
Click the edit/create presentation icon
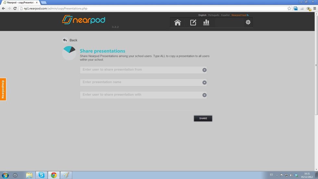(193, 22)
